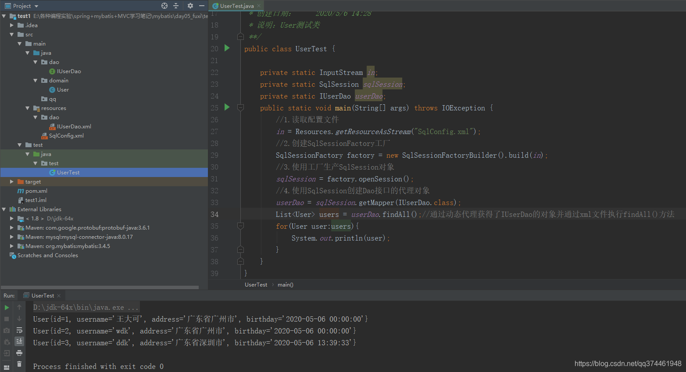Open SqlConfig.xml in the tree

coord(66,136)
